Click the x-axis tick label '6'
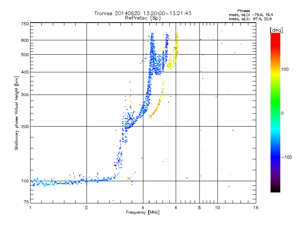 176,208
